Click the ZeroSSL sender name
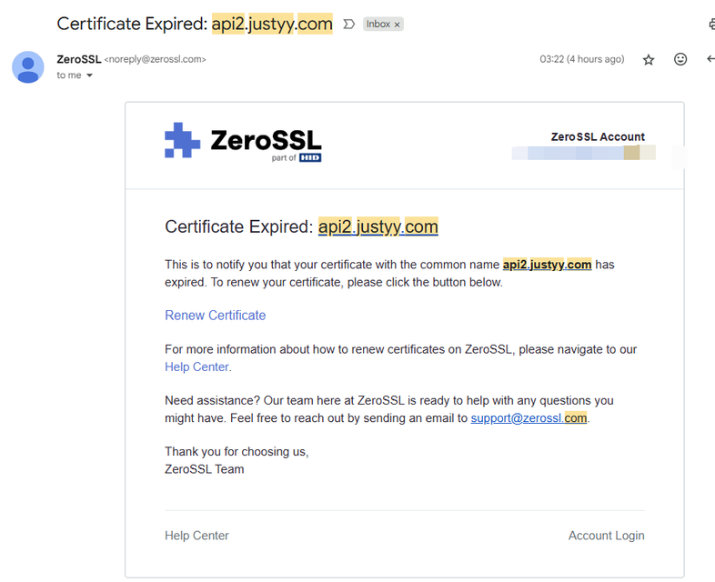 pos(78,59)
